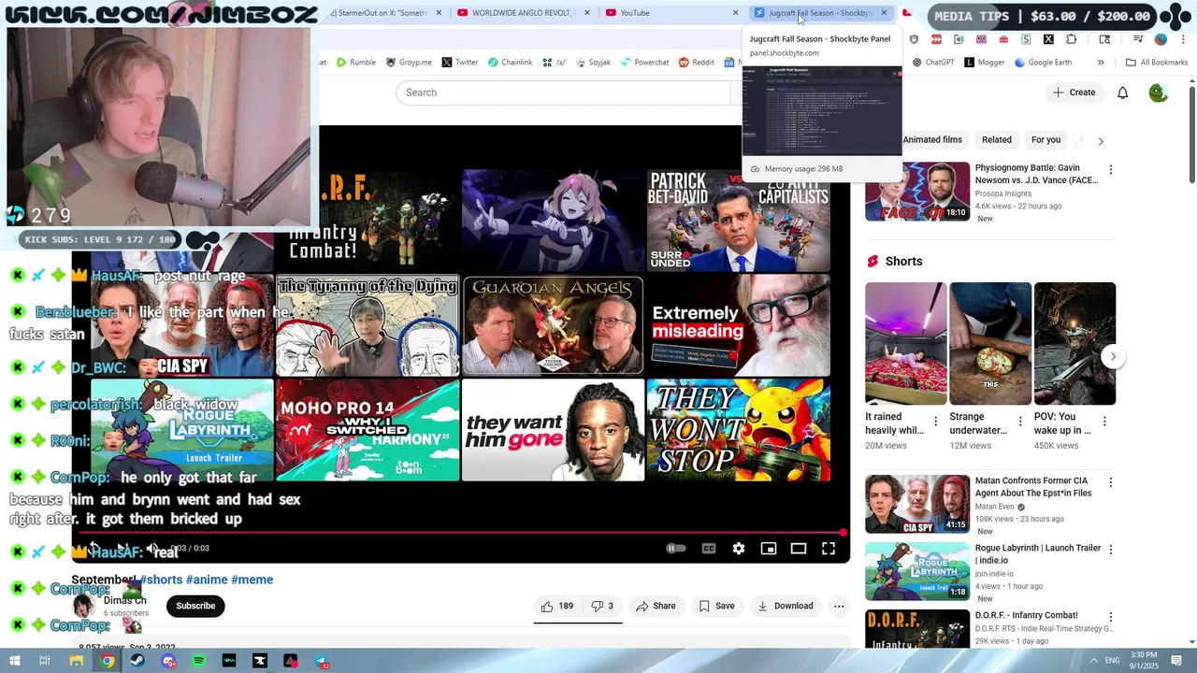Image resolution: width=1197 pixels, height=673 pixels.
Task: Open Steam from the Windows taskbar
Action: pos(137,661)
